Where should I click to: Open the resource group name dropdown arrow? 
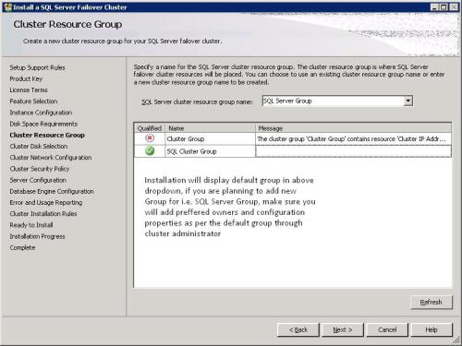click(x=408, y=101)
